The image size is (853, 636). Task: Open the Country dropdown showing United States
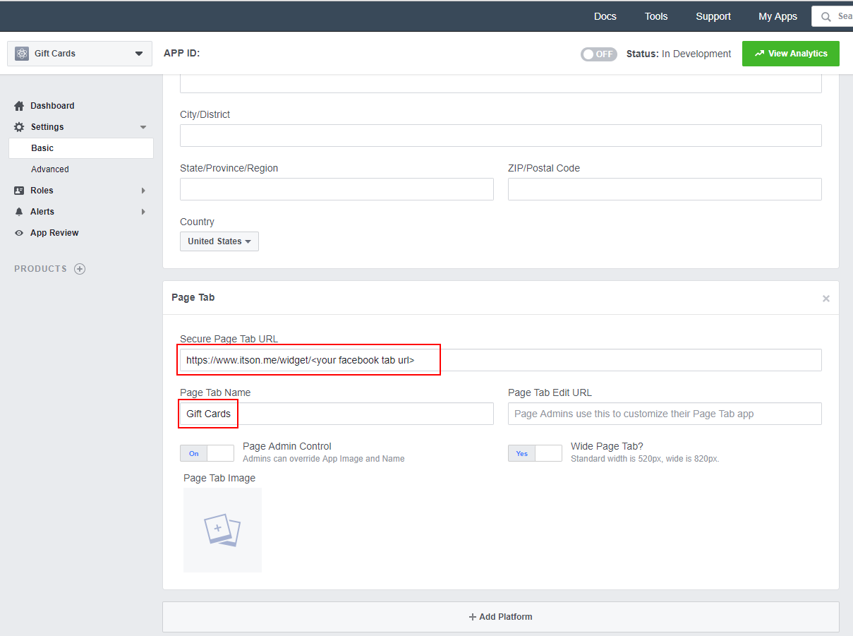click(219, 241)
